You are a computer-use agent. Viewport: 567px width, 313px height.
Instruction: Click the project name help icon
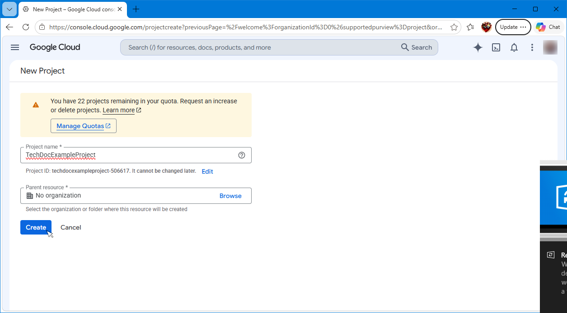pos(242,155)
